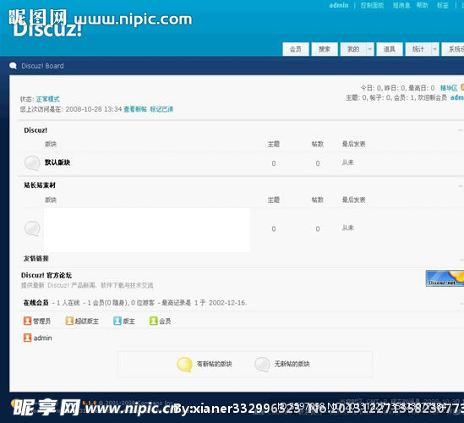Click the yellow 有新帖的版块 bubble icon
Viewport: 464px width, 423px height.
(x=184, y=365)
